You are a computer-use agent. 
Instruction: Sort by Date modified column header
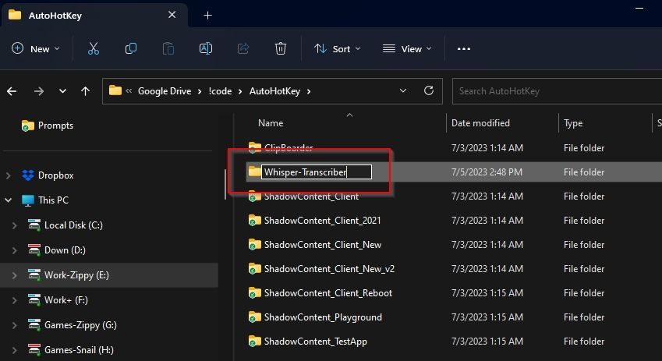[x=480, y=123]
